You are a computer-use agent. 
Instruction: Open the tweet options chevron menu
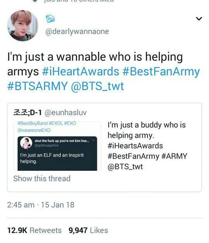point(199,19)
